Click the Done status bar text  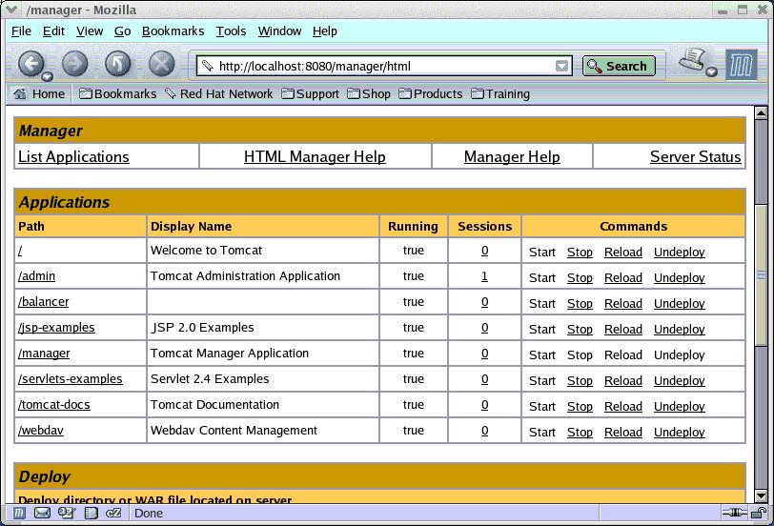click(148, 514)
